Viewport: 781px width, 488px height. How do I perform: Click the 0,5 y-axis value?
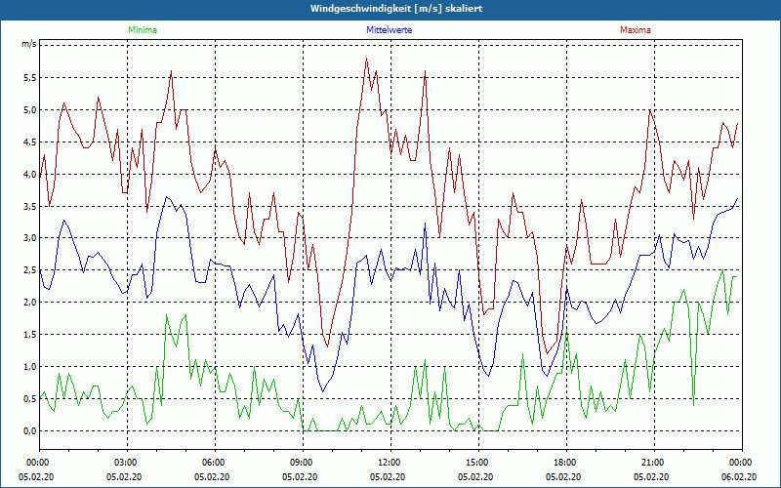click(x=29, y=399)
